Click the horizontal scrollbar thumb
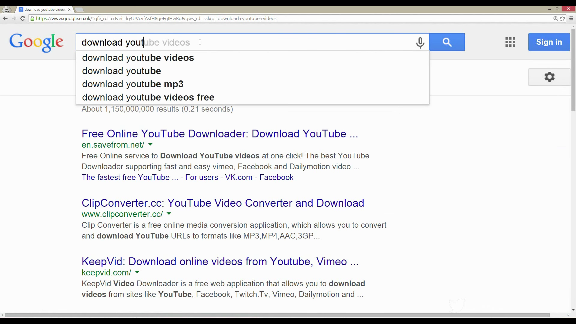The image size is (576, 324). [277, 315]
